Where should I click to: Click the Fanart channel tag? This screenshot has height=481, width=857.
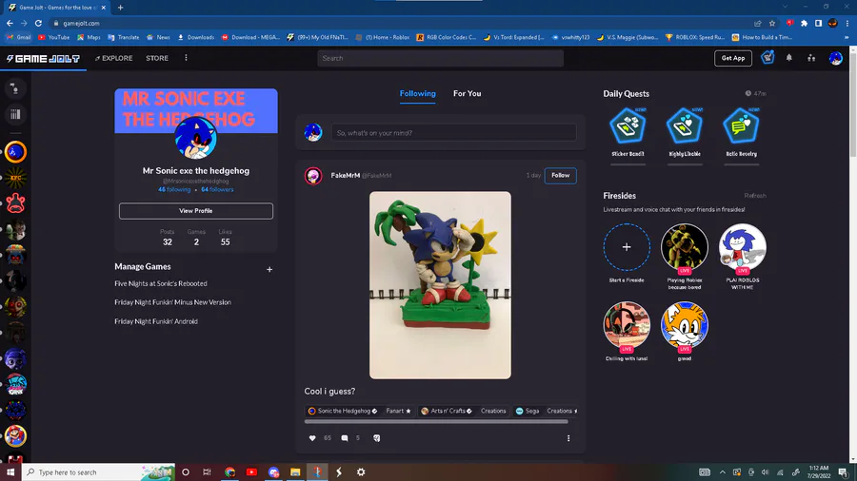pyautogui.click(x=398, y=412)
